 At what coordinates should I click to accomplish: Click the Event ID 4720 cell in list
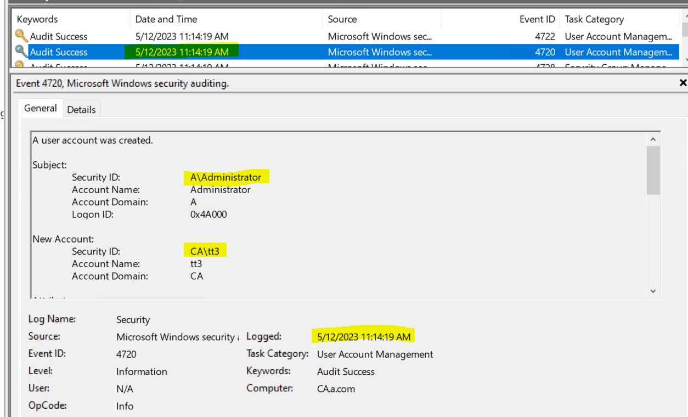pyautogui.click(x=545, y=52)
